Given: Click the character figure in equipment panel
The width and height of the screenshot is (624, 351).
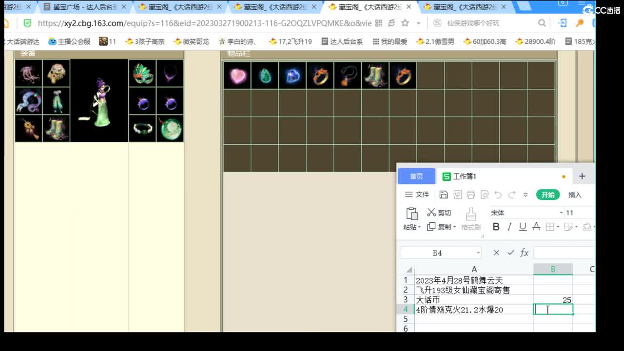Looking at the screenshot, I should 99,101.
